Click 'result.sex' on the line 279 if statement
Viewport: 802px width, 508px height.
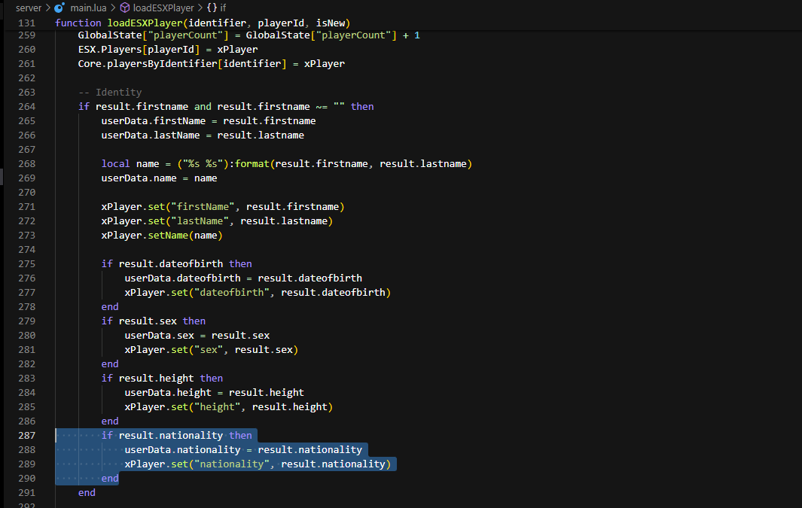148,321
